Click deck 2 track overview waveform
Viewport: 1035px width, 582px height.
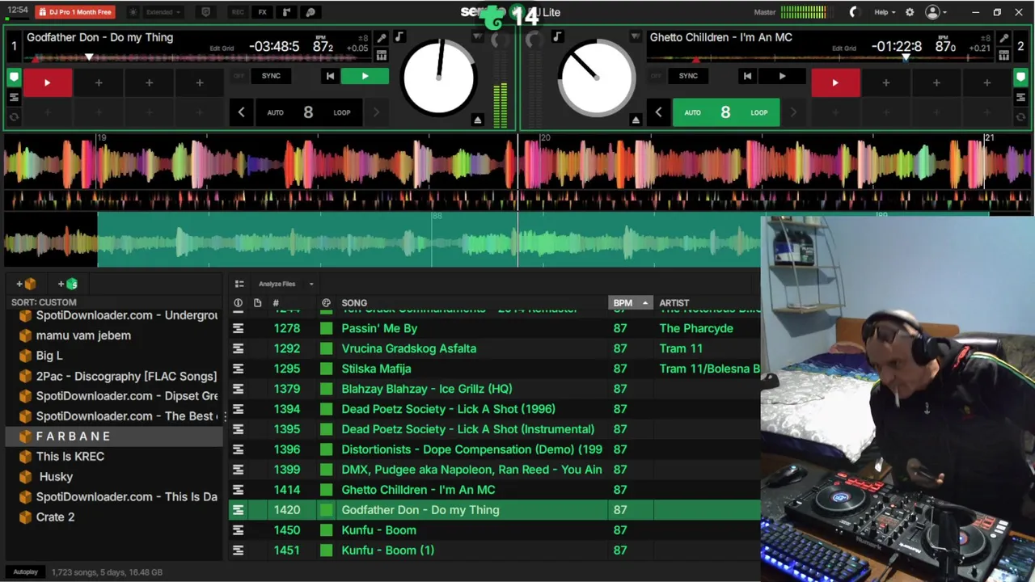[821, 58]
